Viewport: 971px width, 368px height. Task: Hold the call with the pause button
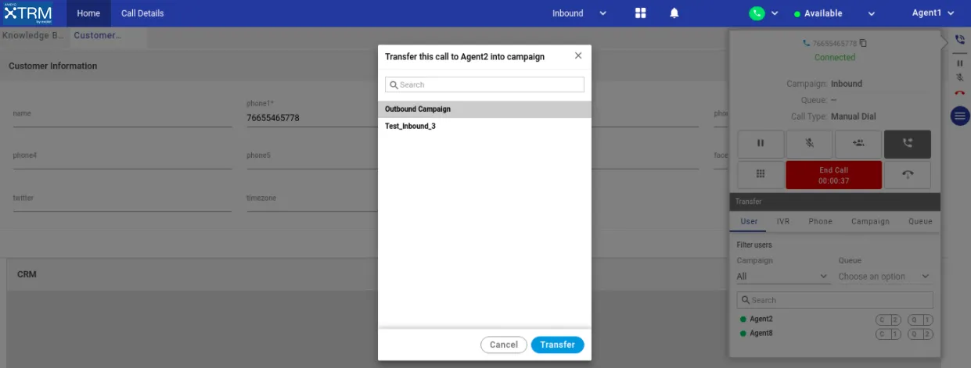761,143
